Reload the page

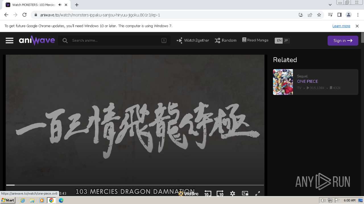(x=24, y=15)
